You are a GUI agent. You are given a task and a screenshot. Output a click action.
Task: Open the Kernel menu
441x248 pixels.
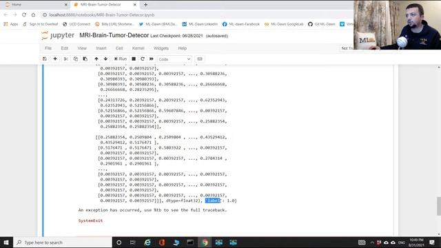tap(139, 48)
